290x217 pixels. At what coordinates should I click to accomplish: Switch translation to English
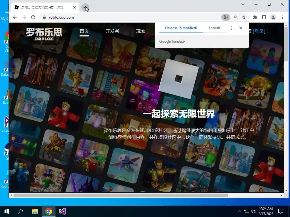tap(214, 28)
